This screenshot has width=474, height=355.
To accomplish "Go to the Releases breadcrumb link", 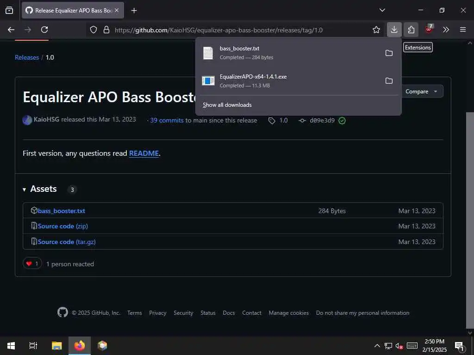I will click(27, 57).
